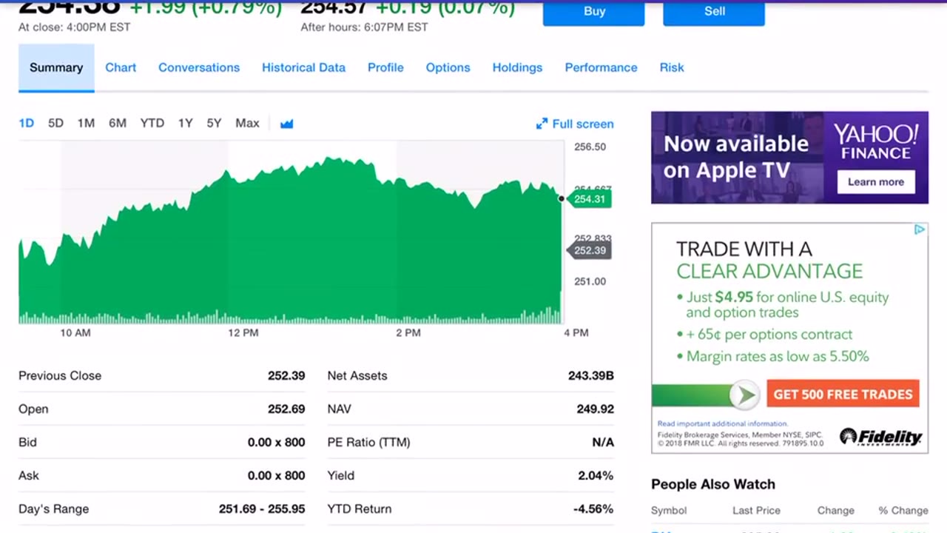Click the % Change column header
This screenshot has height=533, width=947.
(x=903, y=510)
